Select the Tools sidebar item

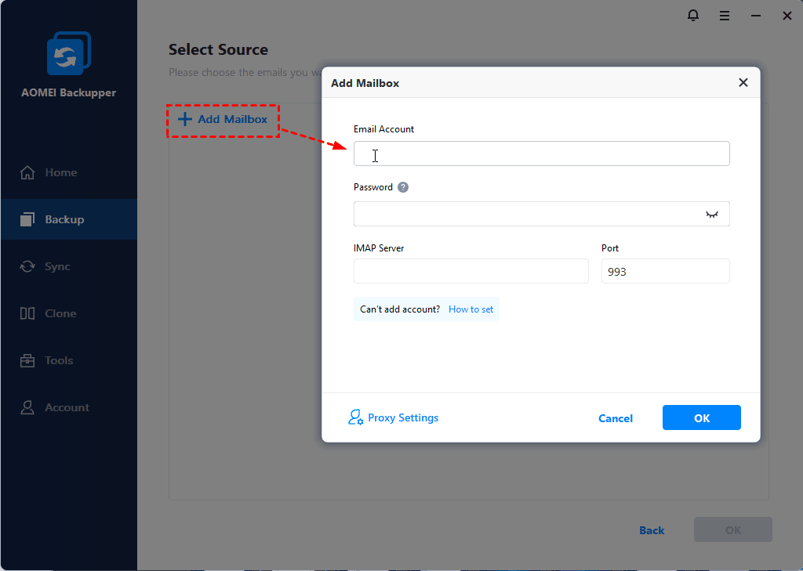coord(59,360)
